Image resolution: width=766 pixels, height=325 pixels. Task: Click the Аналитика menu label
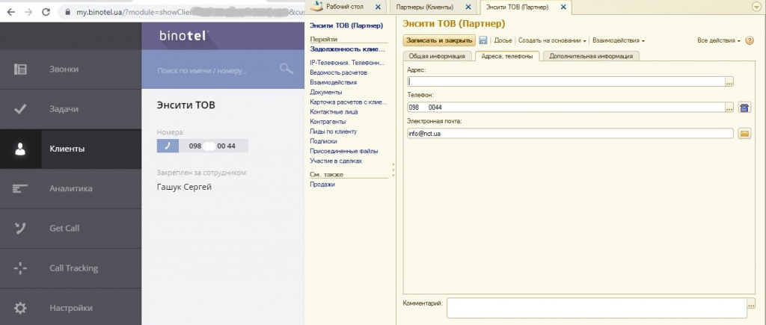[x=70, y=188]
